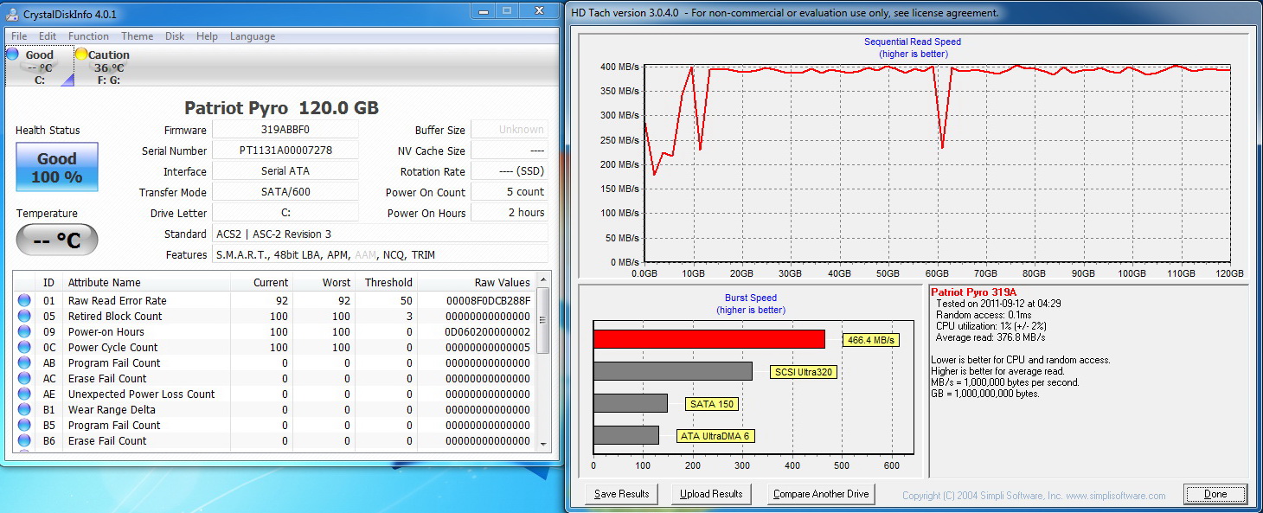The image size is (1263, 513).
Task: Click the Sequential Read Speed graph title
Action: [x=913, y=42]
